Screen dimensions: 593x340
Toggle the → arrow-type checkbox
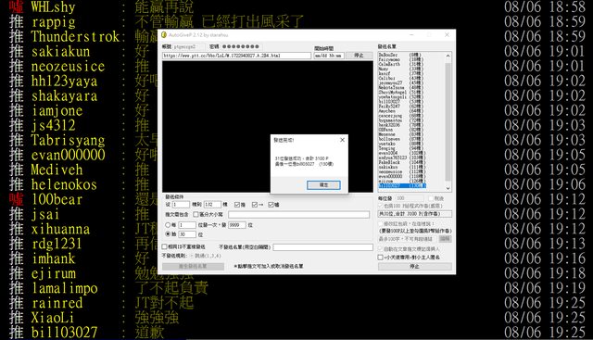click(x=255, y=205)
